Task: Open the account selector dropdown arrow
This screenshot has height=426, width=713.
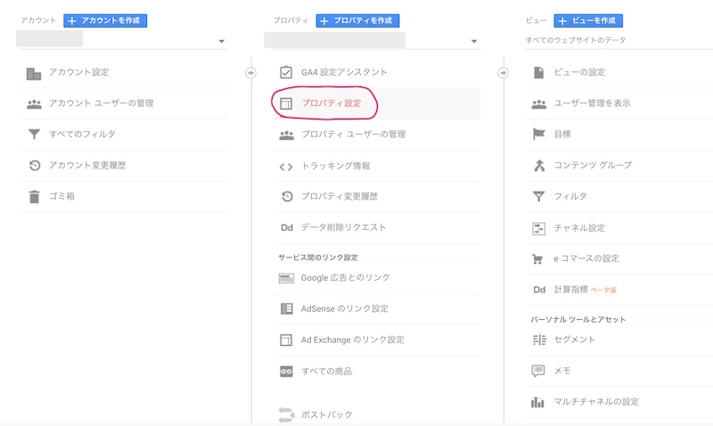Action: coord(221,41)
